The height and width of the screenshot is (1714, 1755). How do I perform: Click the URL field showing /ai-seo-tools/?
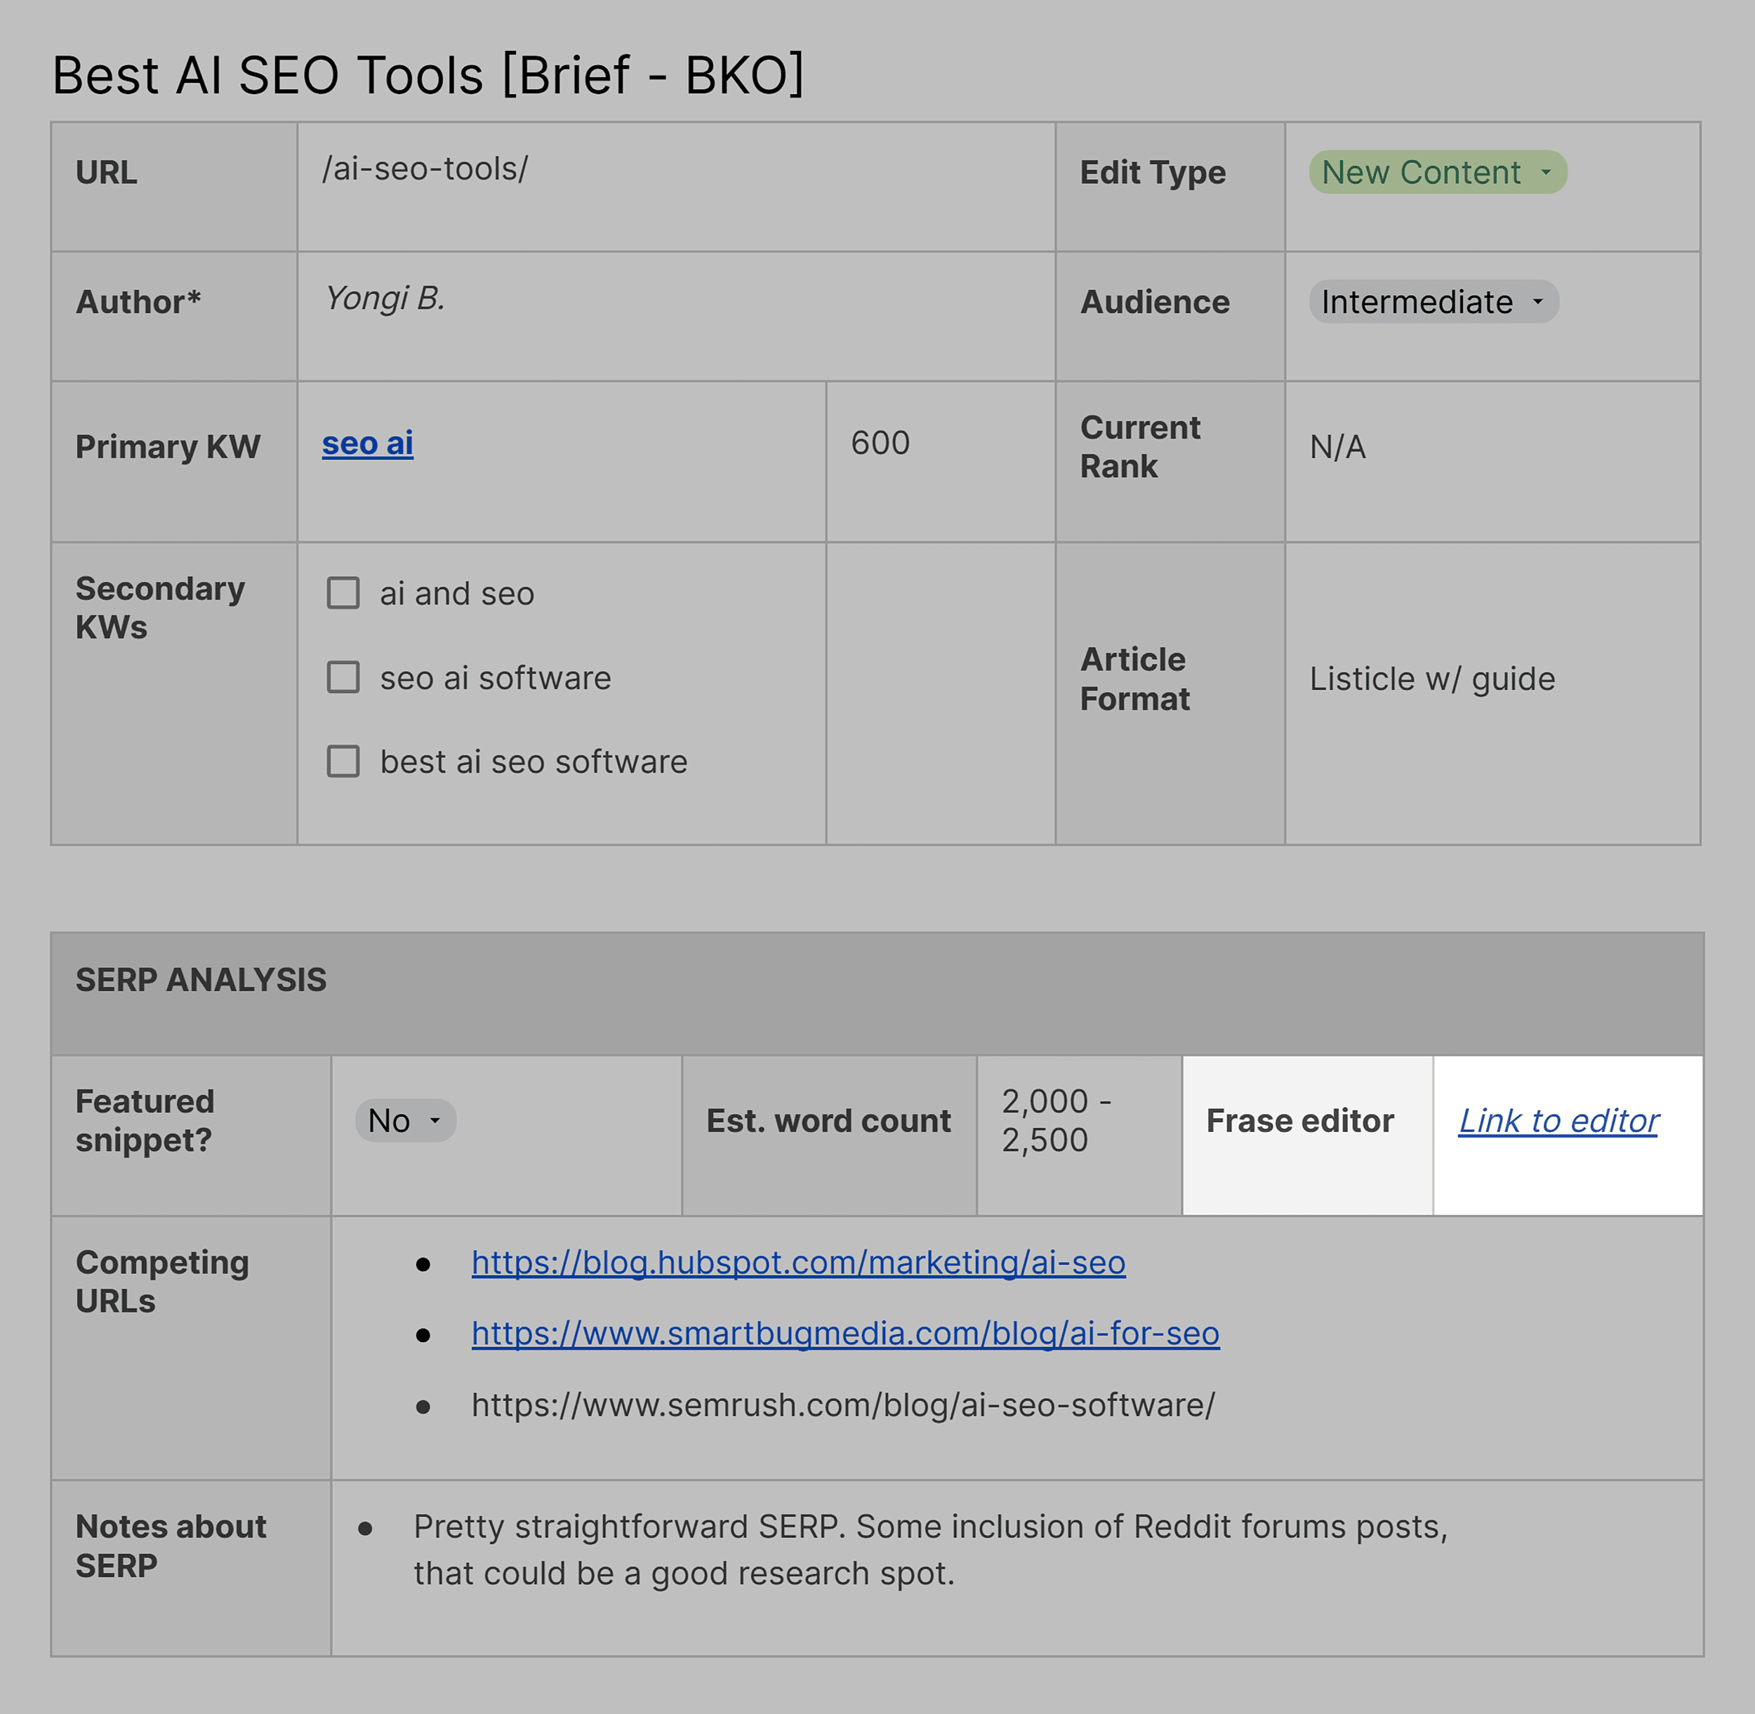point(425,170)
